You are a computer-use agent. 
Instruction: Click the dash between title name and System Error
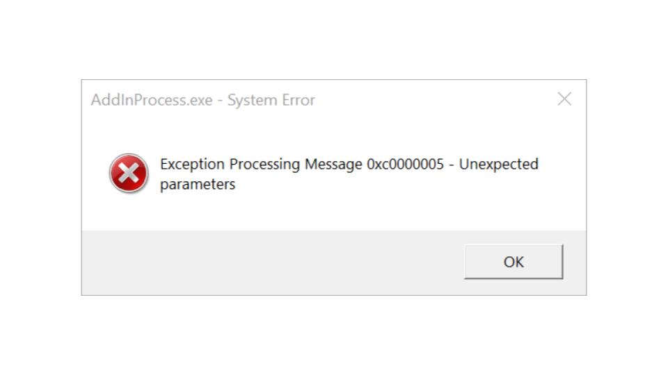[x=221, y=101]
